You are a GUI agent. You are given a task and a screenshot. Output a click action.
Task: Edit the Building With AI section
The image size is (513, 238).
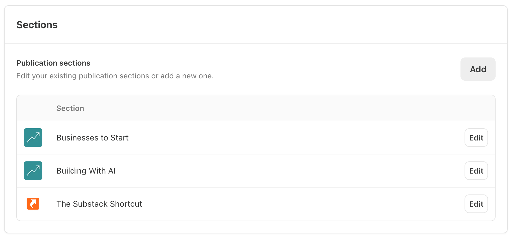click(x=476, y=171)
